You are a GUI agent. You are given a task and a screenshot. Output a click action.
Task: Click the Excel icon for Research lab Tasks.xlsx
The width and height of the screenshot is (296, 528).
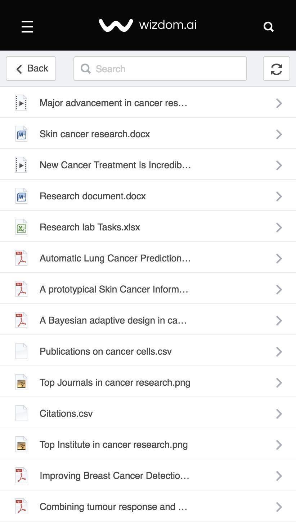(21, 227)
